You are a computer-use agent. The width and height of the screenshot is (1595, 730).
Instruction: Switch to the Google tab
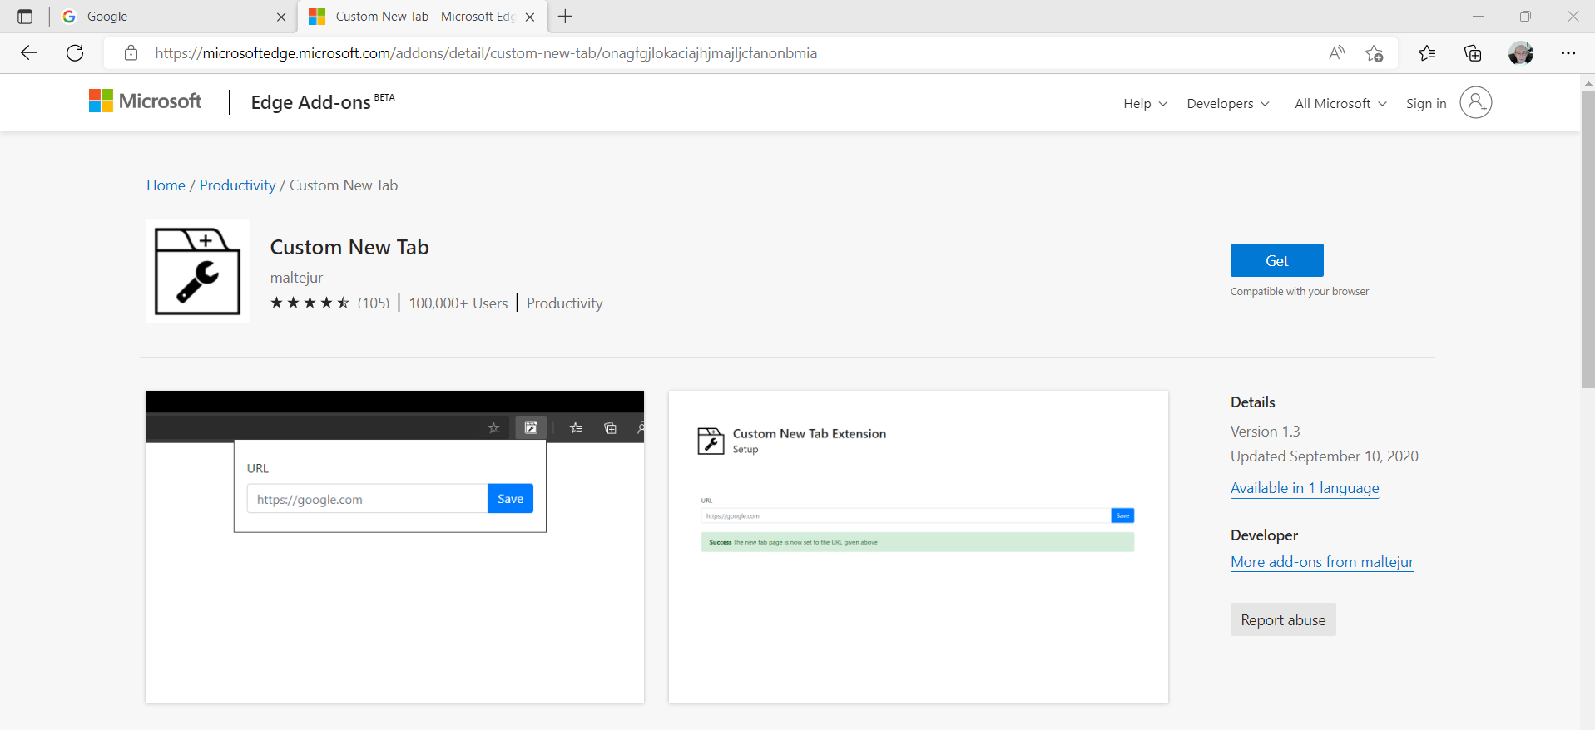173,17
